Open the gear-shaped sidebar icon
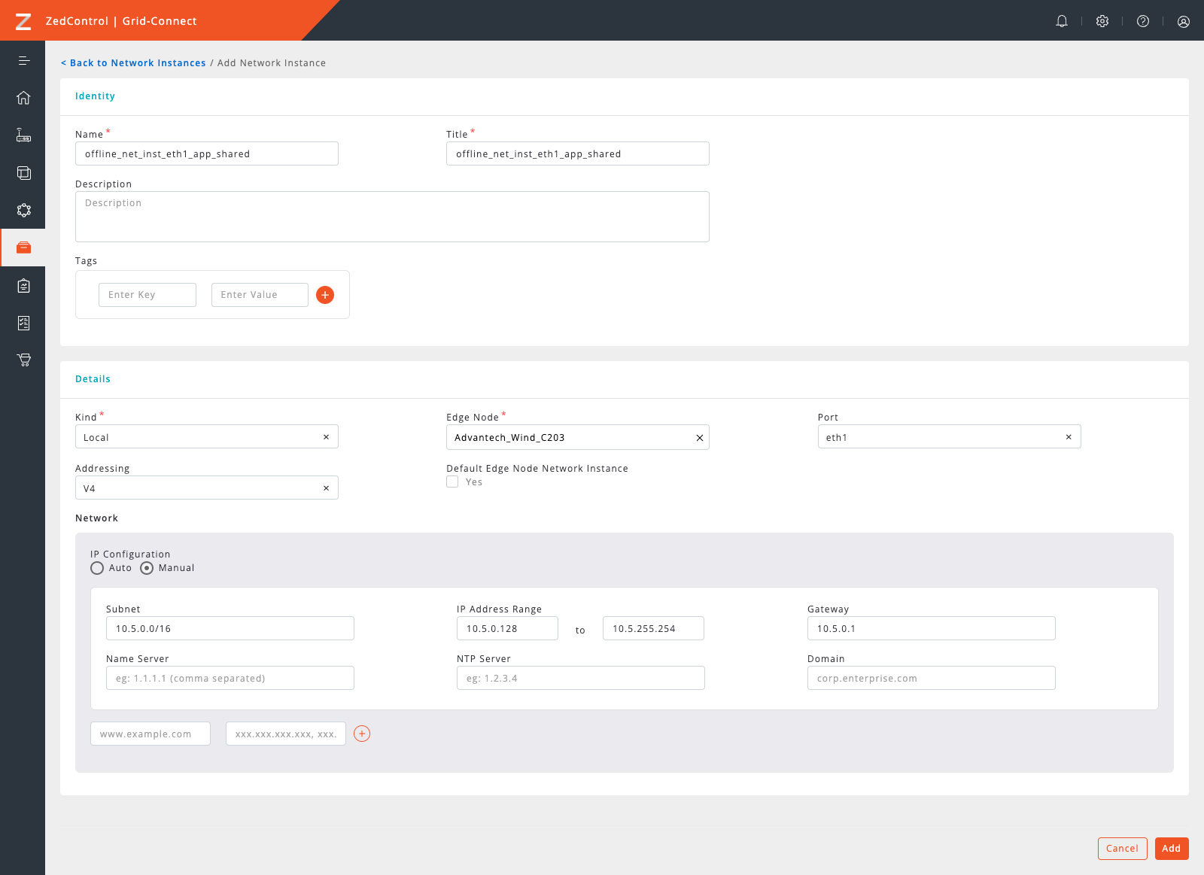Screen dimensions: 1204x875 click(x=24, y=210)
